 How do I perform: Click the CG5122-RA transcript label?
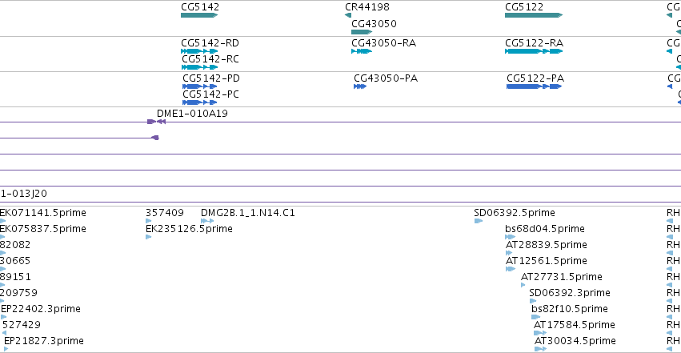(535, 43)
